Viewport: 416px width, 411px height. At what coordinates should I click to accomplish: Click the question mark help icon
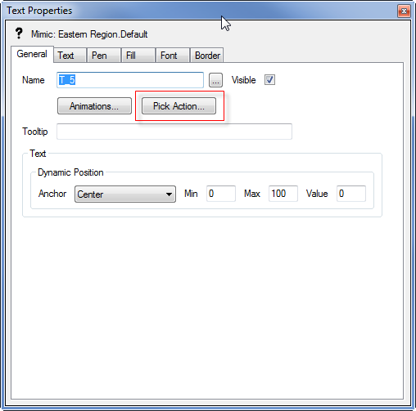[x=19, y=34]
